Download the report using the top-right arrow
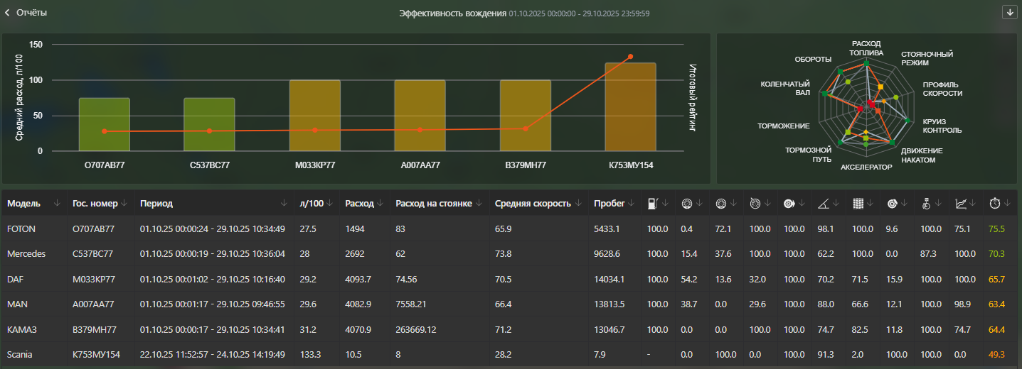The width and height of the screenshot is (1022, 369). pyautogui.click(x=1008, y=12)
